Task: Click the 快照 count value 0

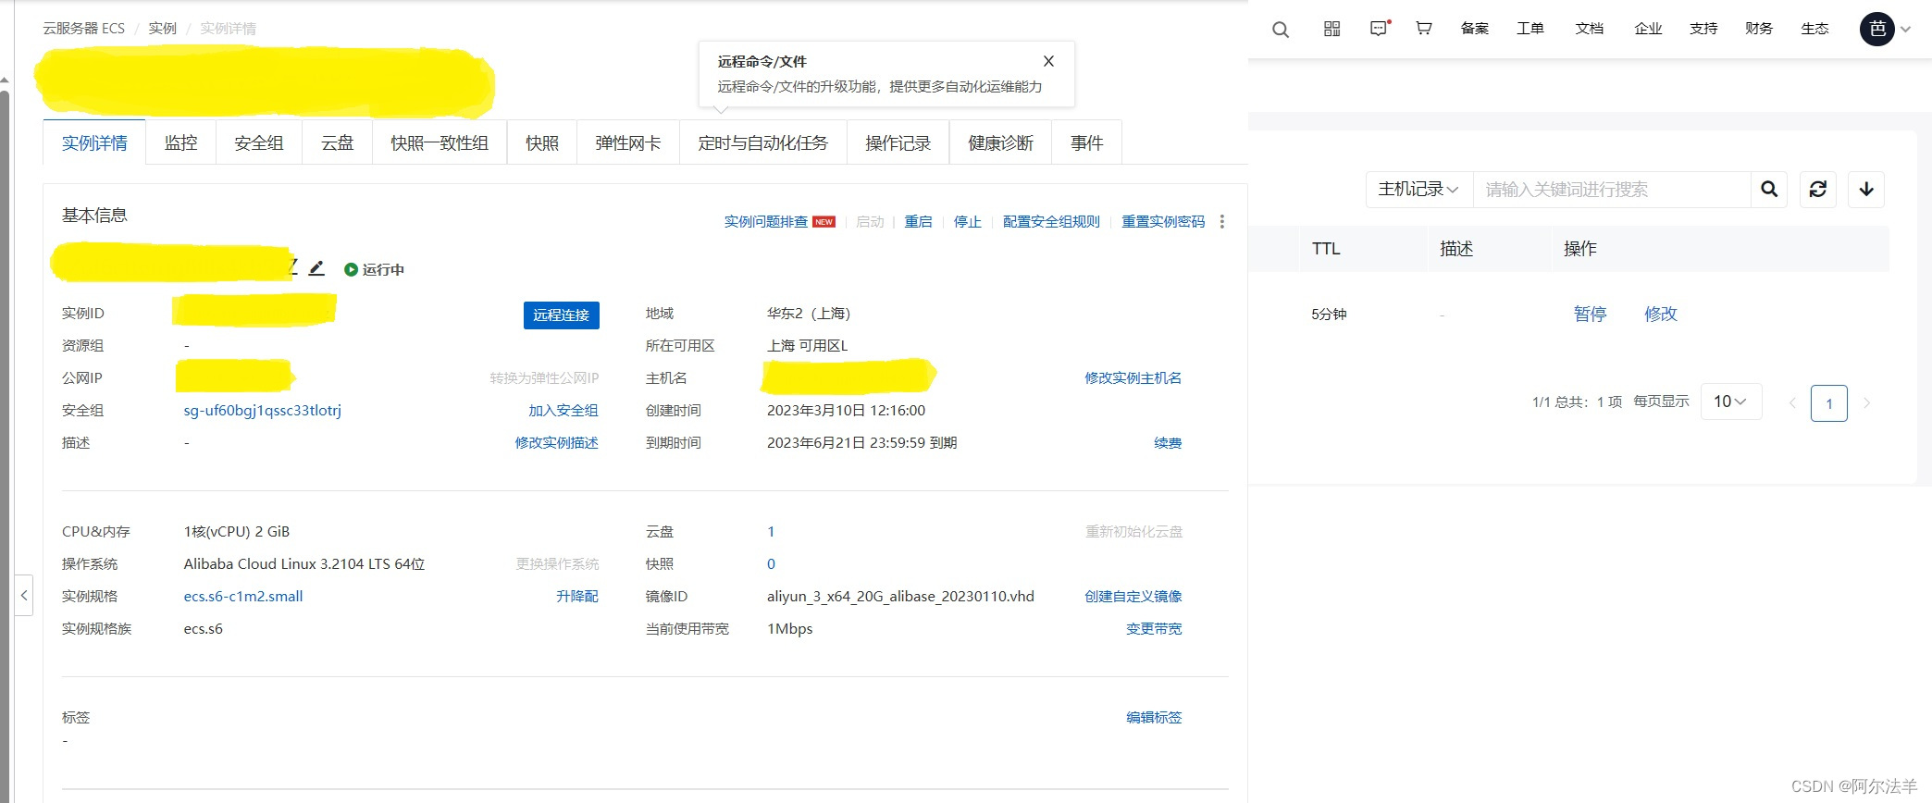Action: coord(771,563)
